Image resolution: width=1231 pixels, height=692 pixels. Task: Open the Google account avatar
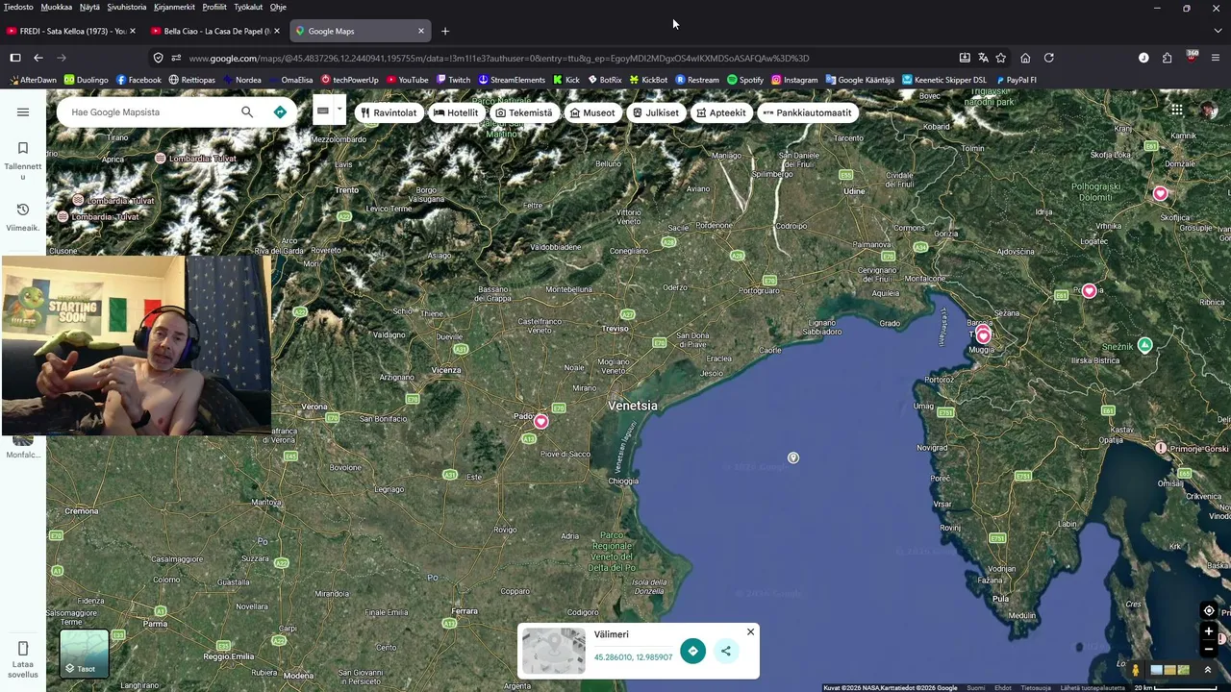coord(1209,111)
